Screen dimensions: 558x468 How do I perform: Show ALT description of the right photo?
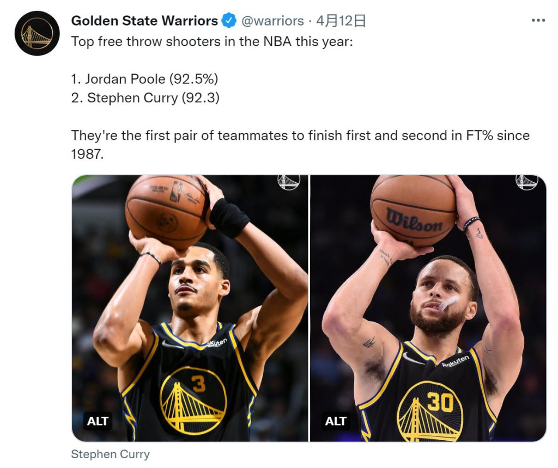(336, 421)
